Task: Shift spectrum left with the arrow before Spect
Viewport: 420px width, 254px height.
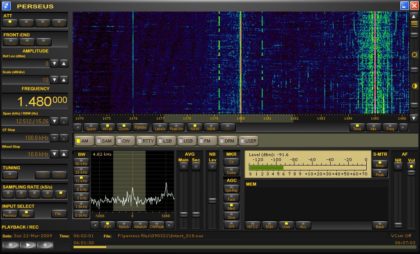Action: (78, 127)
